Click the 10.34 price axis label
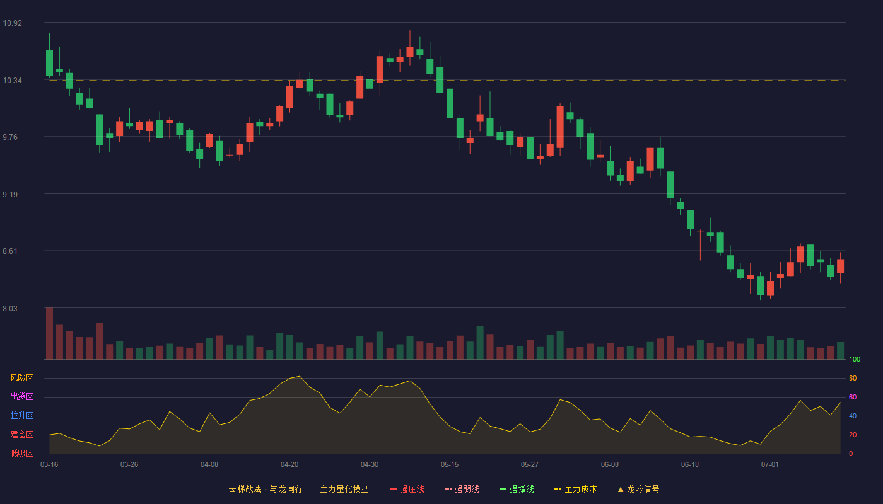The width and height of the screenshot is (883, 504). coord(12,81)
